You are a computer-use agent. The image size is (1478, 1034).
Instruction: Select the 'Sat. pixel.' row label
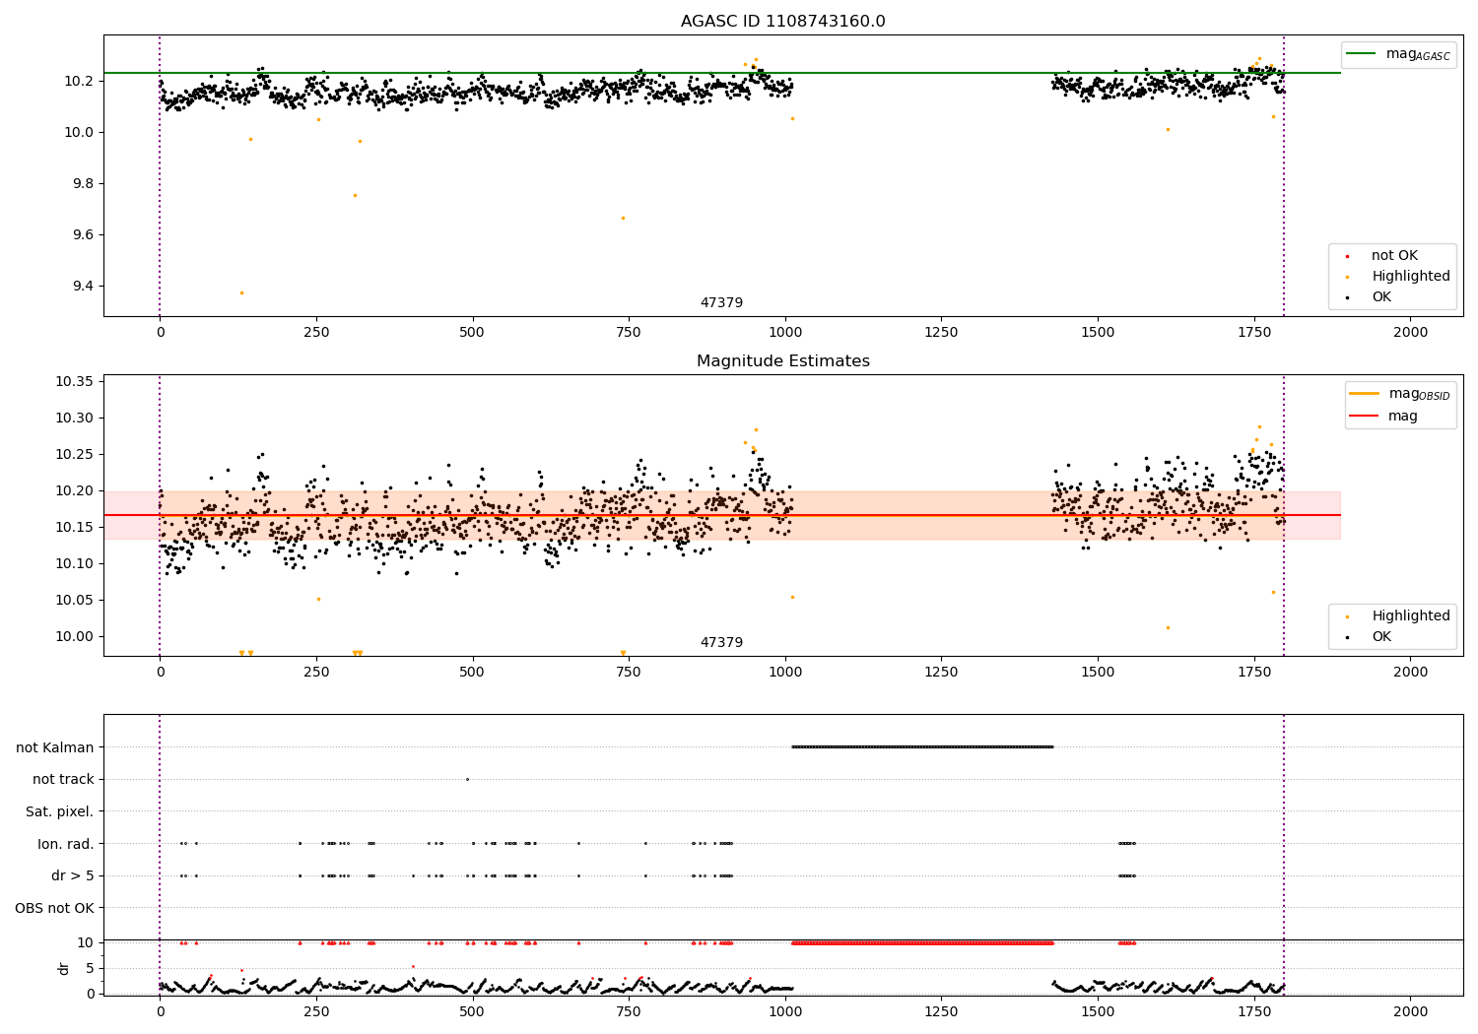coord(60,811)
